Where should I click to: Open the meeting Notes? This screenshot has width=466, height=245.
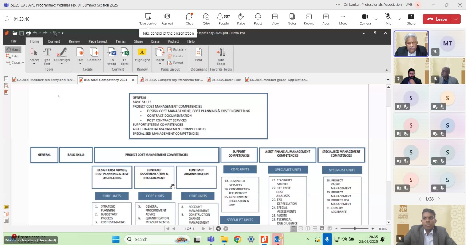(x=292, y=19)
